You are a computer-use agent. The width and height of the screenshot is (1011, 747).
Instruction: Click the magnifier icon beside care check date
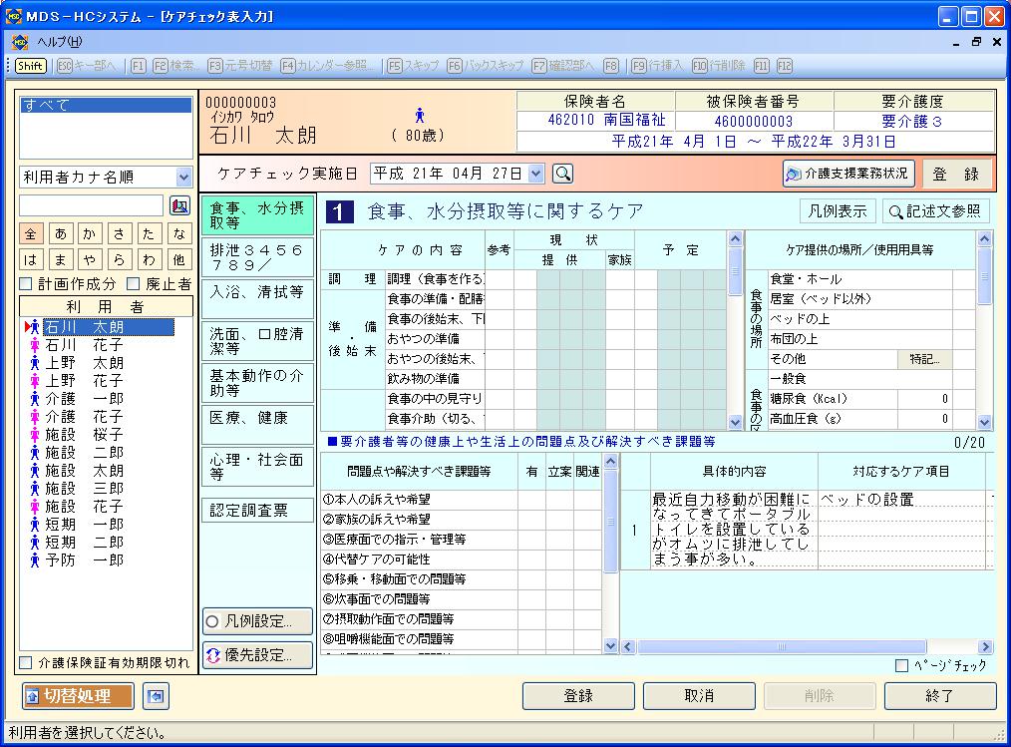563,174
